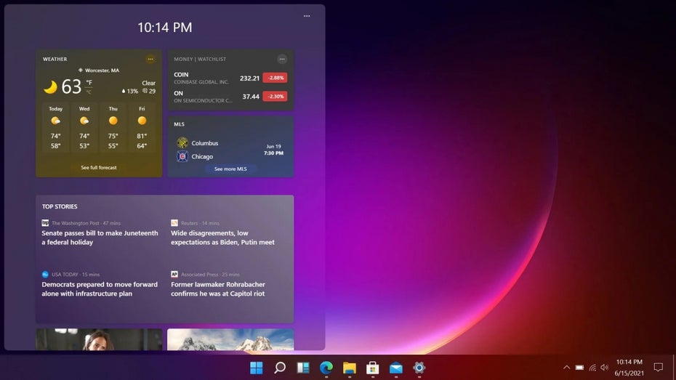Open COIN Coinbase Global stock row
The height and width of the screenshot is (380, 676).
tap(230, 78)
